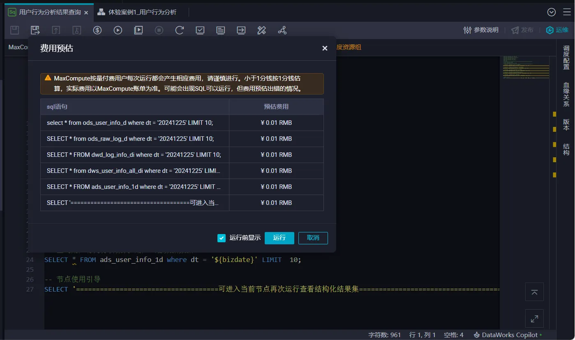This screenshot has height=340, width=575.
Task: Click cost ¥0.01 RMB for ods_user_info_d
Action: [x=276, y=123]
